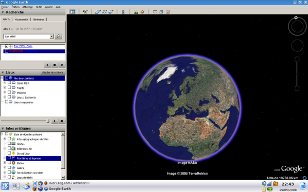The image size is (308, 192).
Task: Open the Affichage menu
Action: tap(27, 7)
